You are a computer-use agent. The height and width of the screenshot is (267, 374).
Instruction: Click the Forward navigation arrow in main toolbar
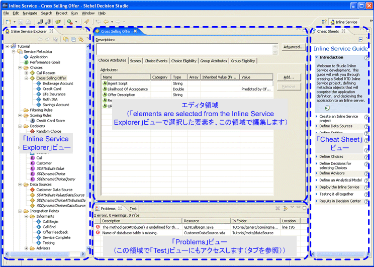pos(118,22)
